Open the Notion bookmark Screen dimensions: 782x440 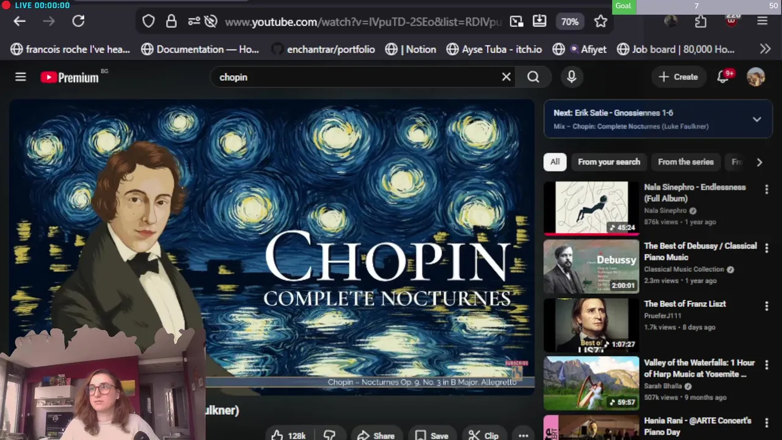411,49
